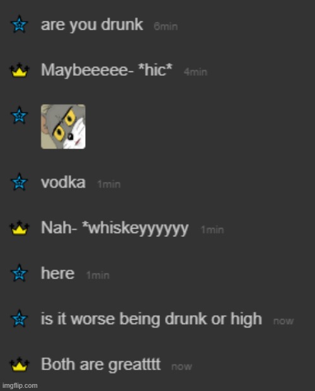Viewport: 315px width, 391px height.
Task: Click the "Nah- *whiskeyyyyyy" message text
Action: (115, 229)
